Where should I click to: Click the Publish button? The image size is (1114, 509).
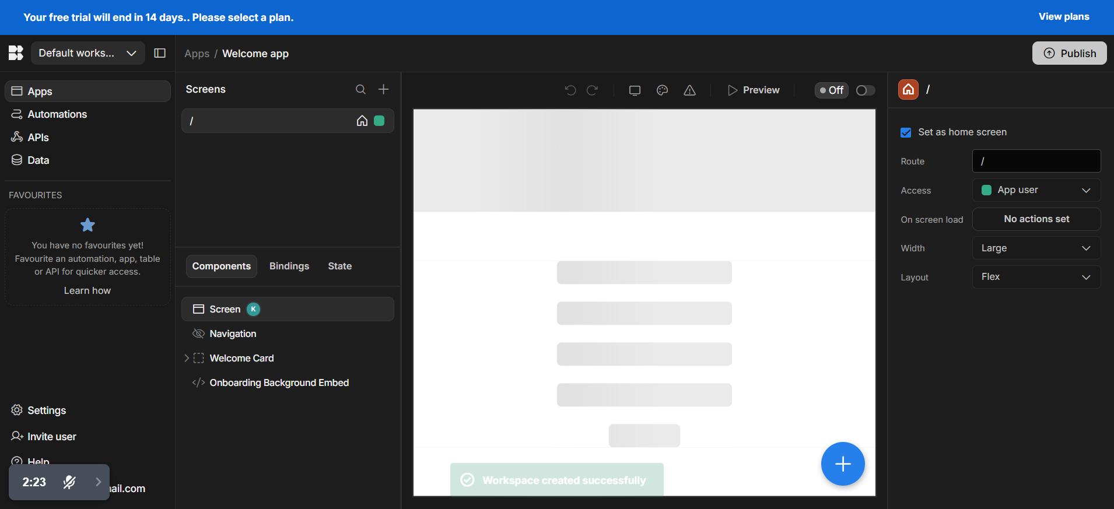[x=1069, y=53]
